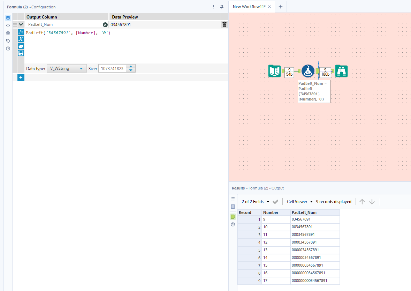
Task: Open a saved expression via the folder icon
Action: click(x=21, y=46)
